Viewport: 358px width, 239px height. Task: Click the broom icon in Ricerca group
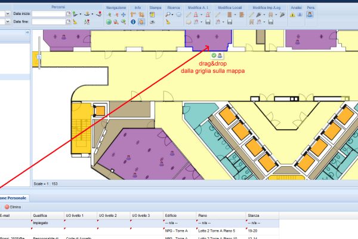point(168,22)
